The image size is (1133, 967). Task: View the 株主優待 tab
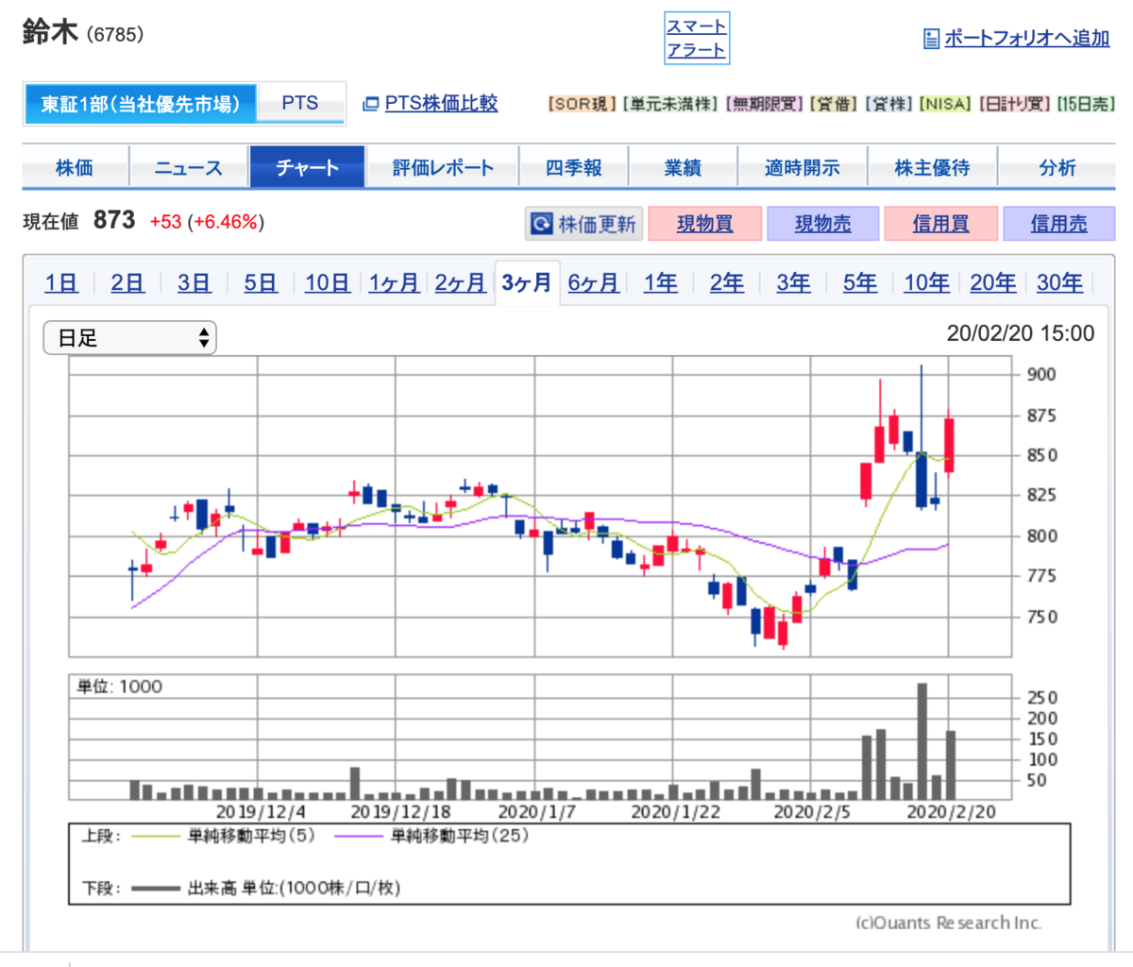pos(932,168)
